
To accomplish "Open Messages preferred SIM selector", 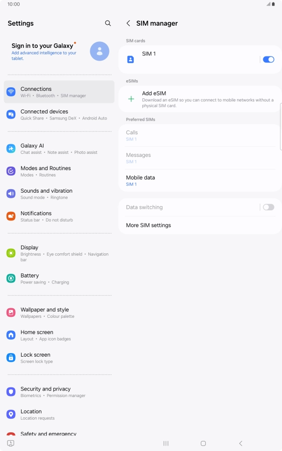I will (x=200, y=158).
